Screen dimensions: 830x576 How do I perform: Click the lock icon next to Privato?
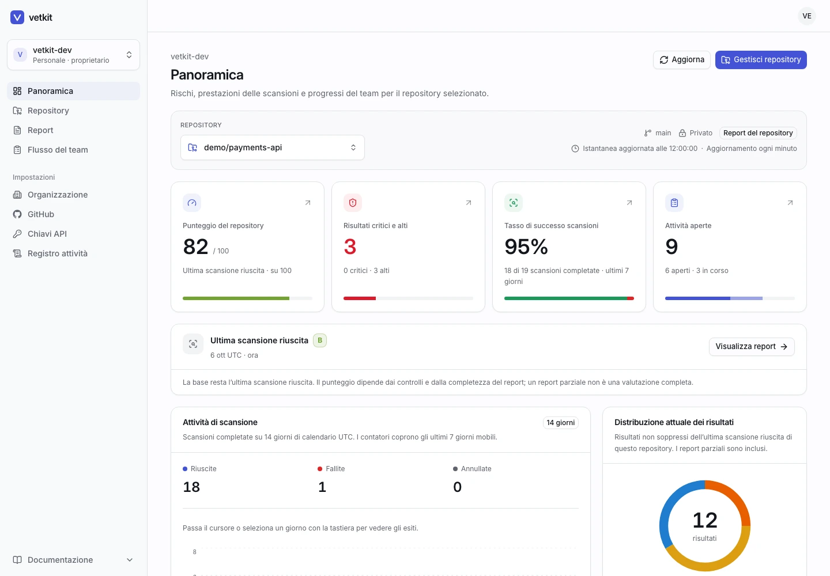682,133
